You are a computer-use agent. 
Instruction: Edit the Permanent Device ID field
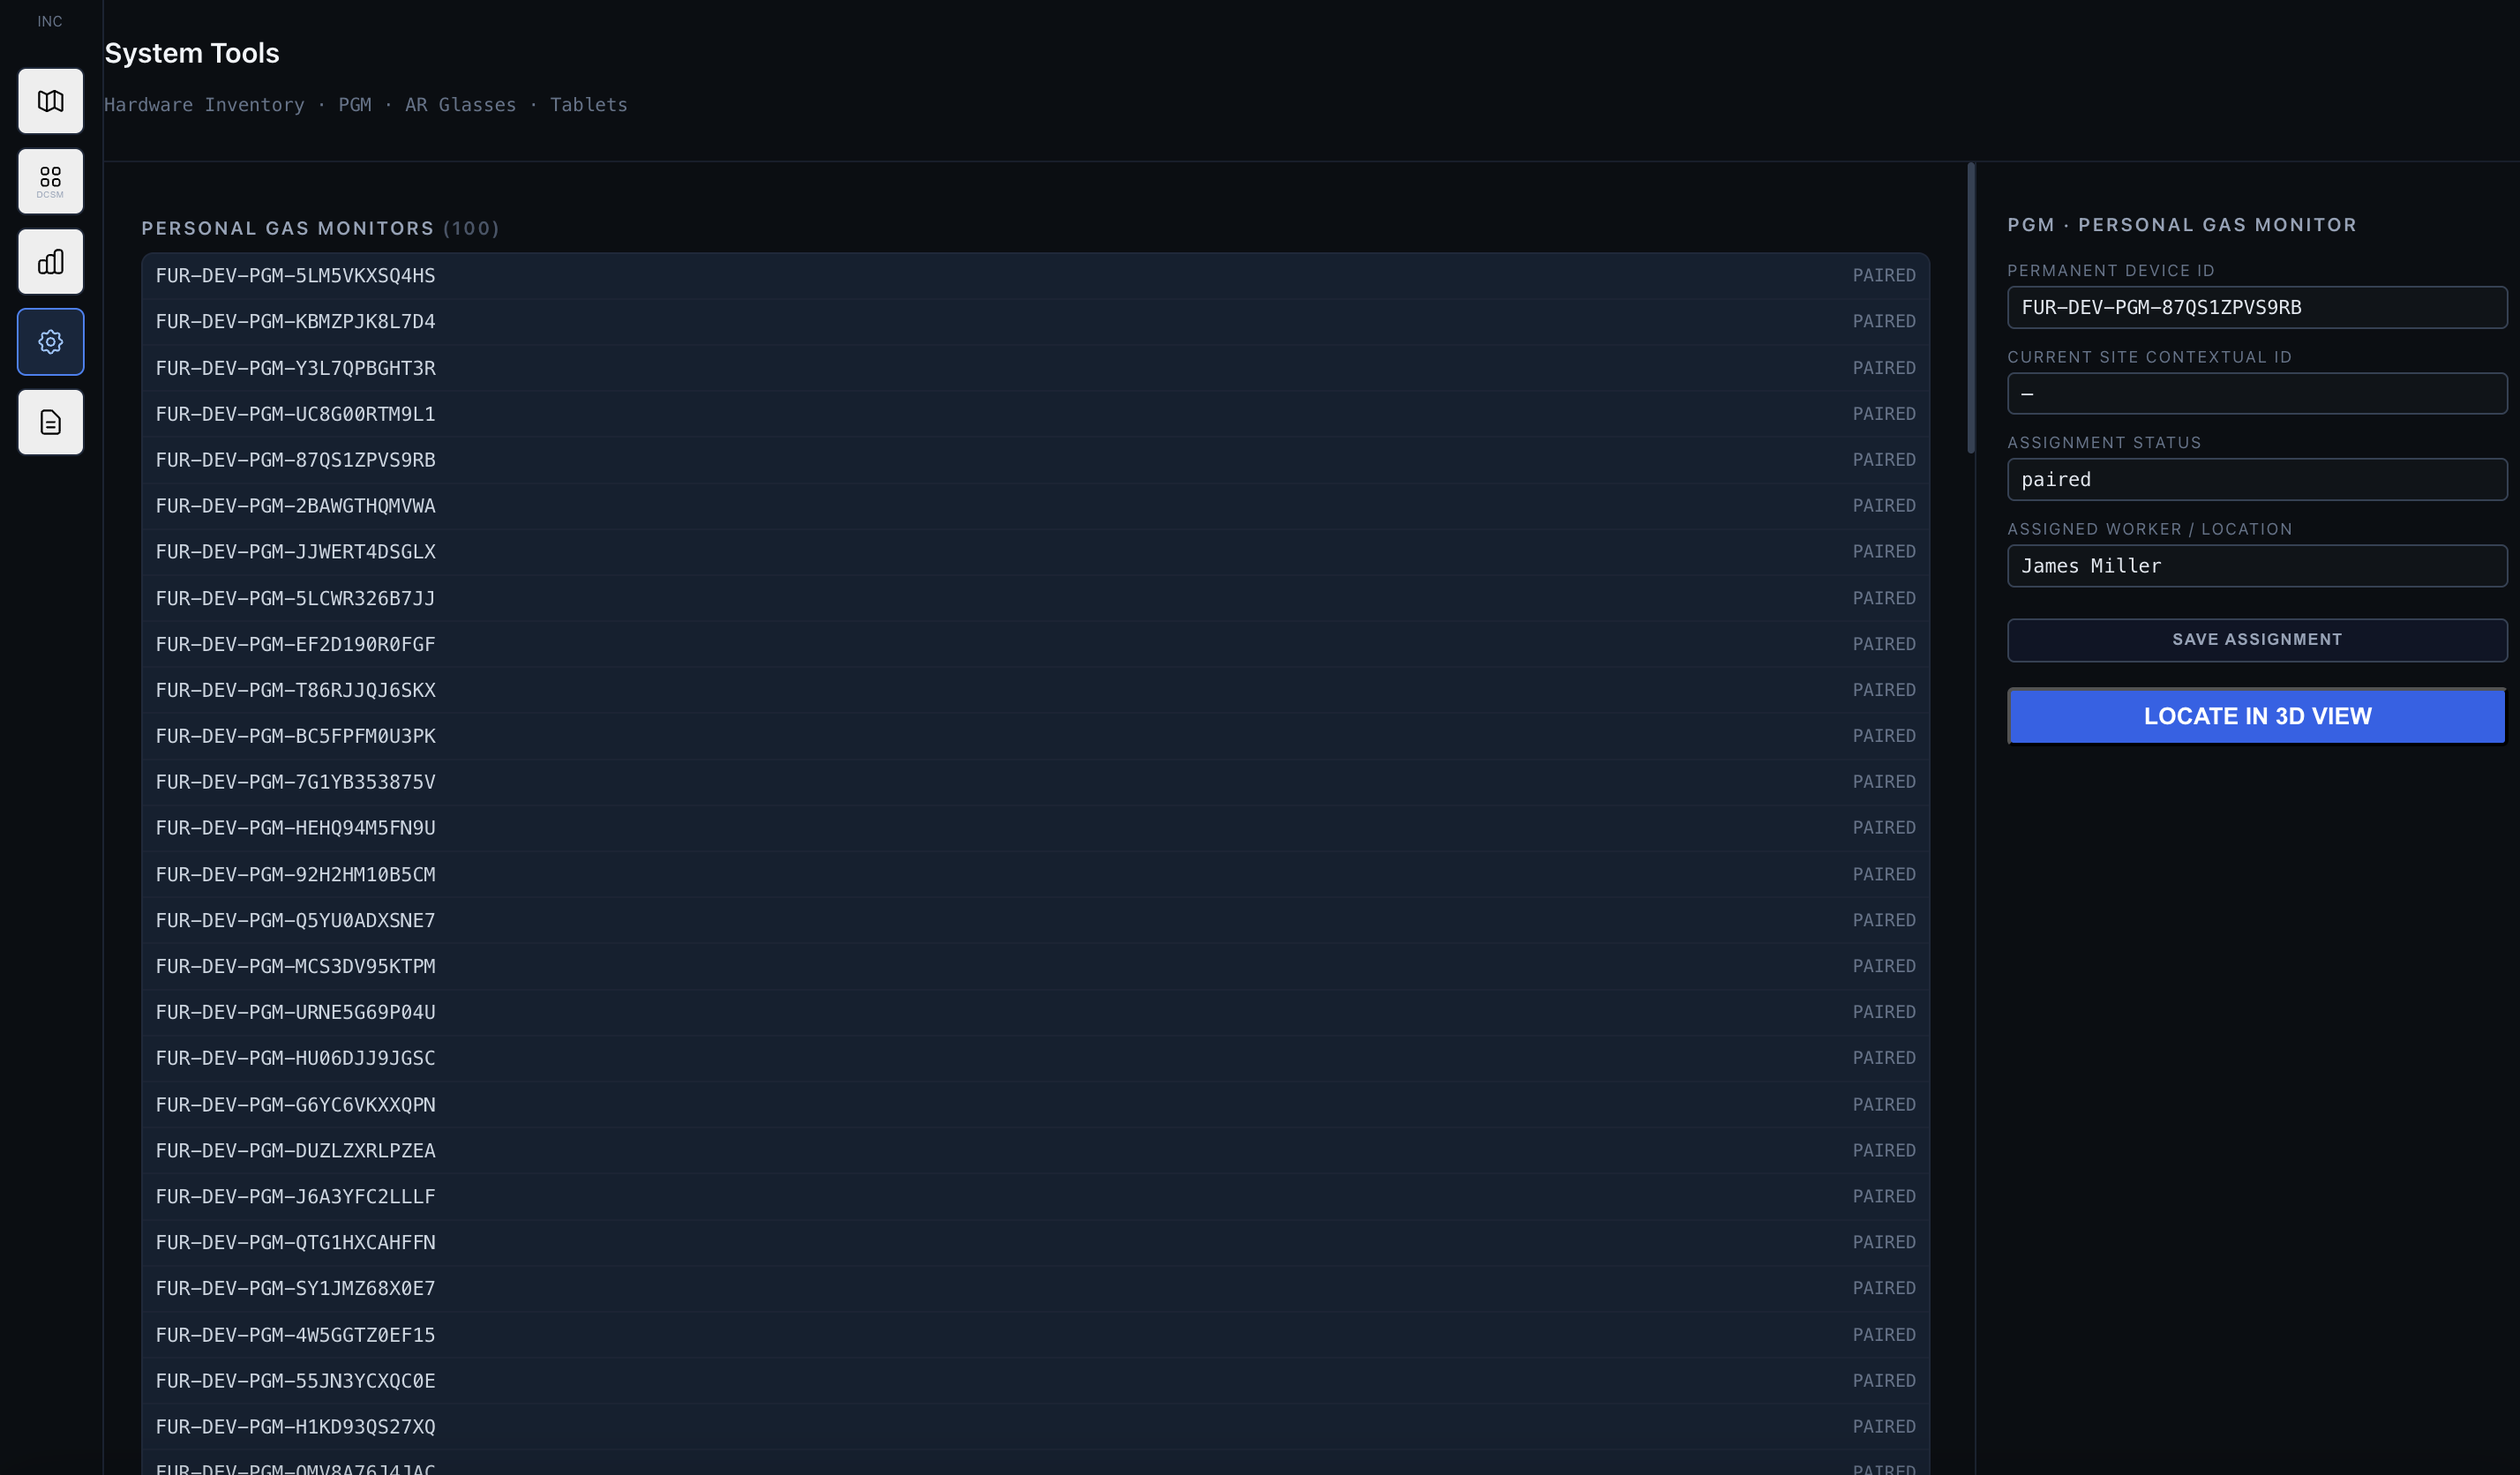2257,307
